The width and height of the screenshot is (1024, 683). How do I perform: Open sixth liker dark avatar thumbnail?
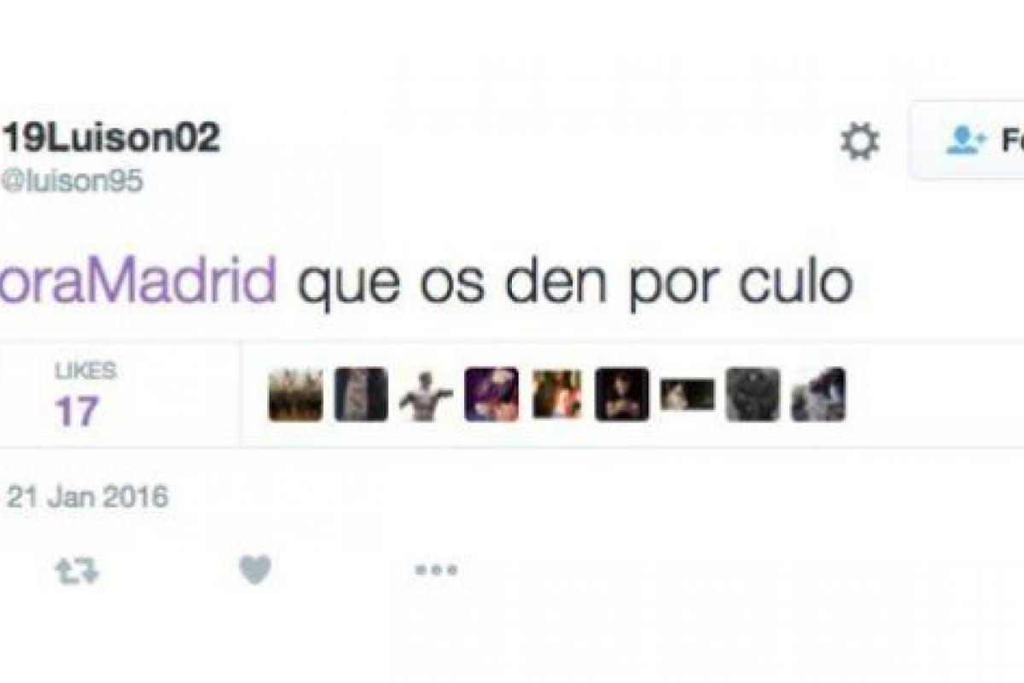pyautogui.click(x=622, y=394)
